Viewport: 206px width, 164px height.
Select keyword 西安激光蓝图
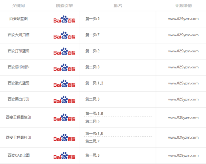click(x=19, y=83)
